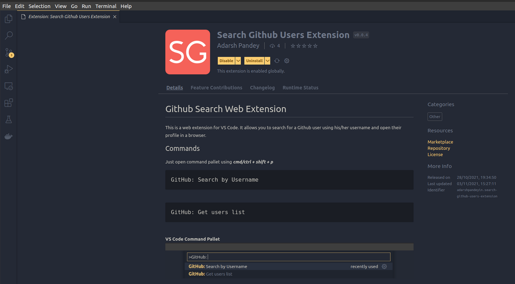This screenshot has height=284, width=515.
Task: Click the extension sync/reload icon
Action: coord(277,61)
